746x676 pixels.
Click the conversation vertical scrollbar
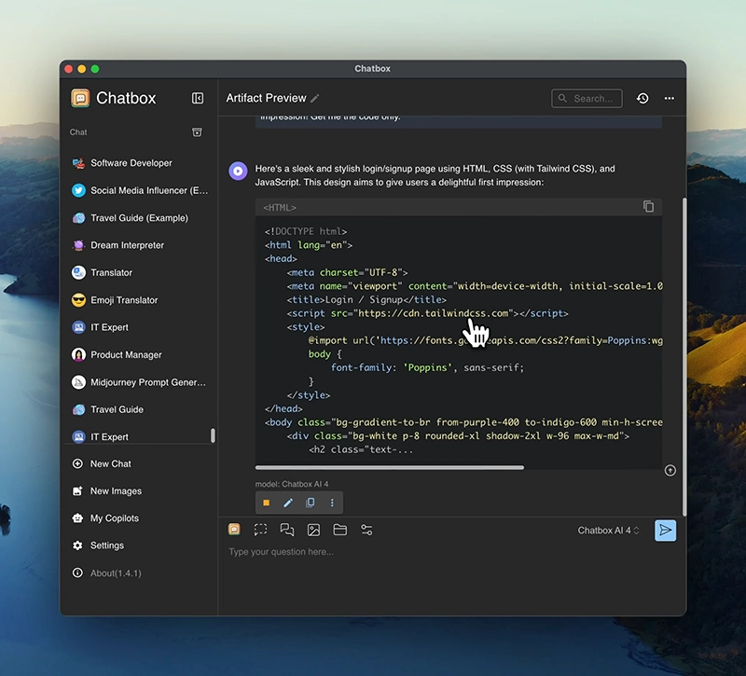684,357
